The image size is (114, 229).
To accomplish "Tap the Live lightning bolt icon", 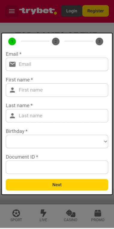I will pos(43,213).
